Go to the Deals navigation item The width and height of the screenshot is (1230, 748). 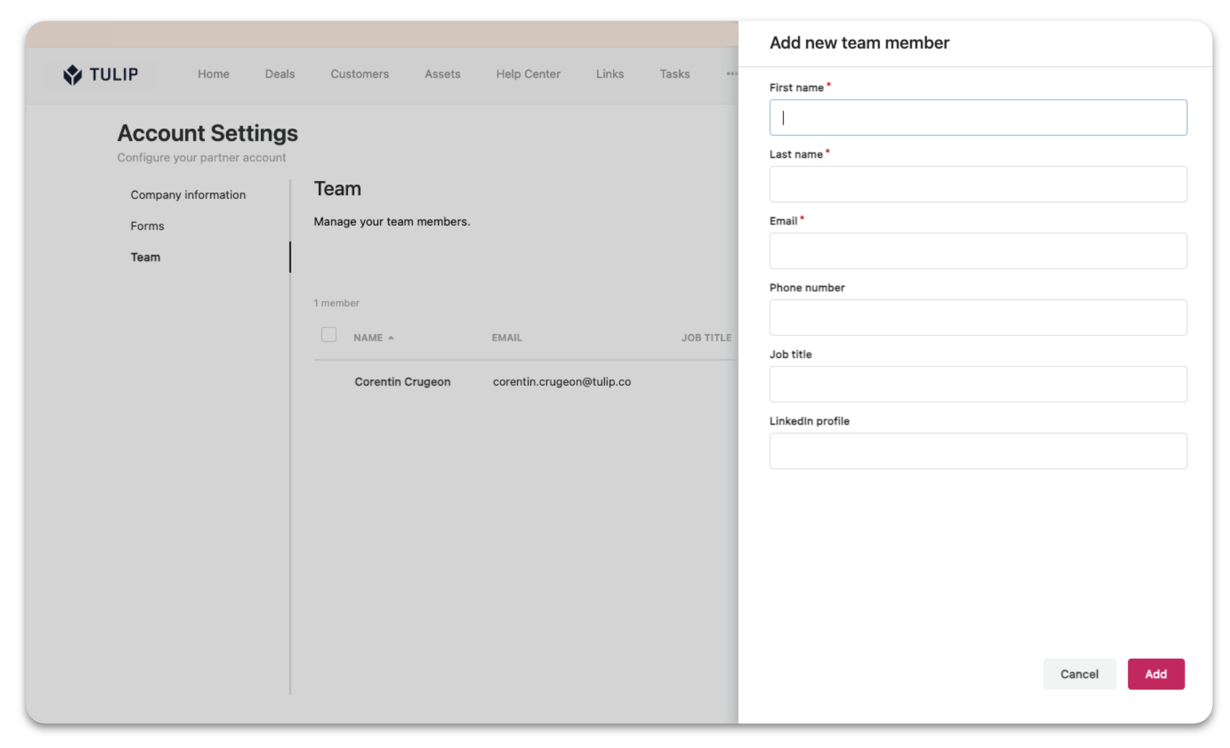click(x=280, y=74)
